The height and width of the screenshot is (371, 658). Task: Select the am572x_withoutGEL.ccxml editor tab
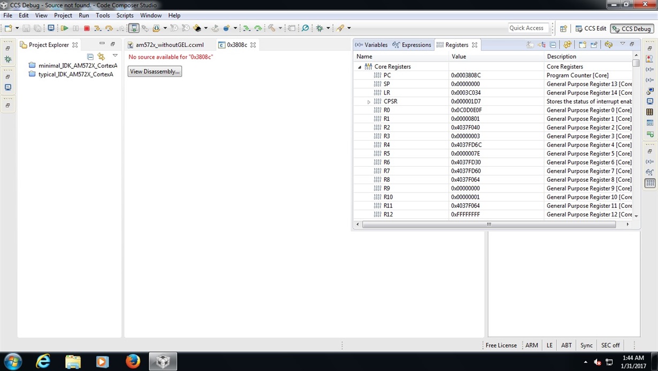tap(166, 45)
